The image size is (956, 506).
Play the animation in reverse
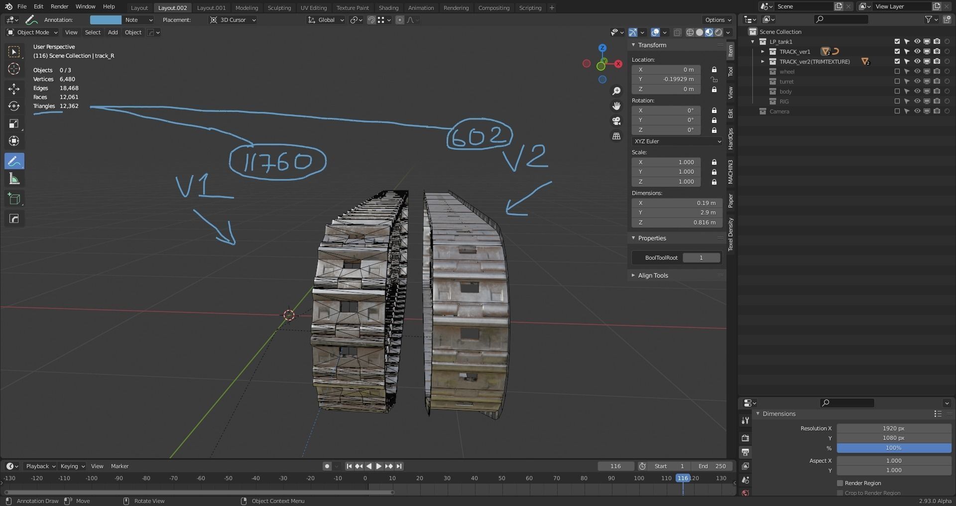(x=369, y=466)
